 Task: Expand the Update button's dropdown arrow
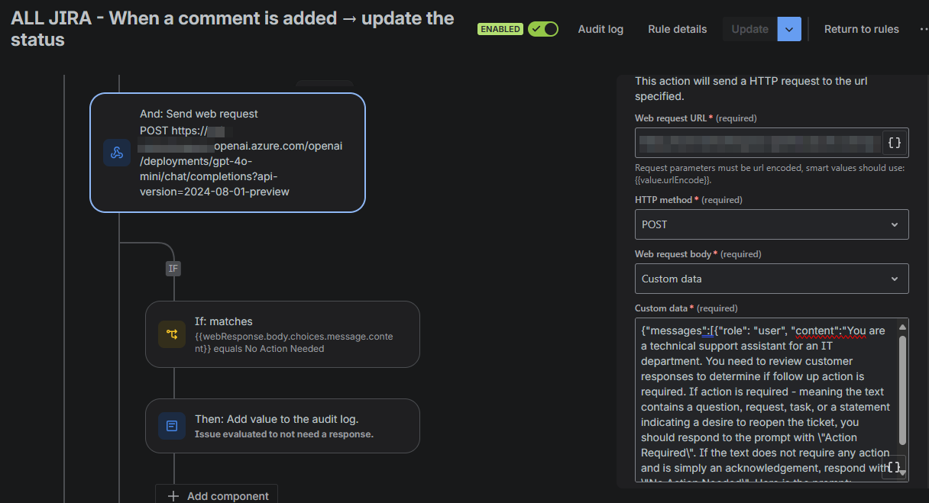tap(789, 28)
